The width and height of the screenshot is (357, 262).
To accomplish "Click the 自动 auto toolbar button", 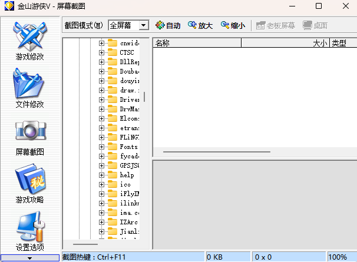I will pos(168,25).
